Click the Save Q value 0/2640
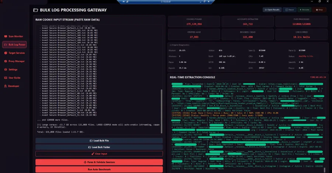The width and height of the screenshot is (332, 173). 262,50
